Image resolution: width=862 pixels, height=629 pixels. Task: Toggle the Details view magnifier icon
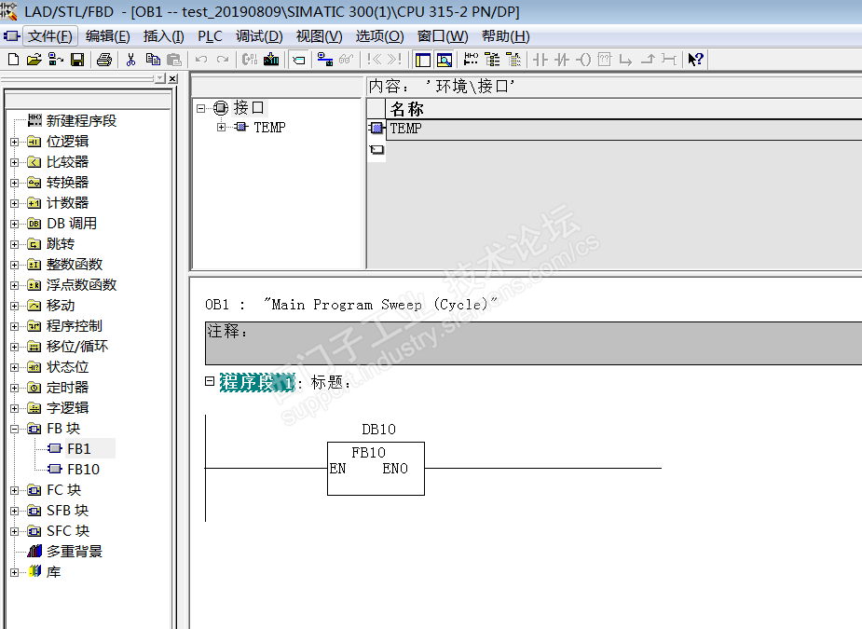click(445, 60)
